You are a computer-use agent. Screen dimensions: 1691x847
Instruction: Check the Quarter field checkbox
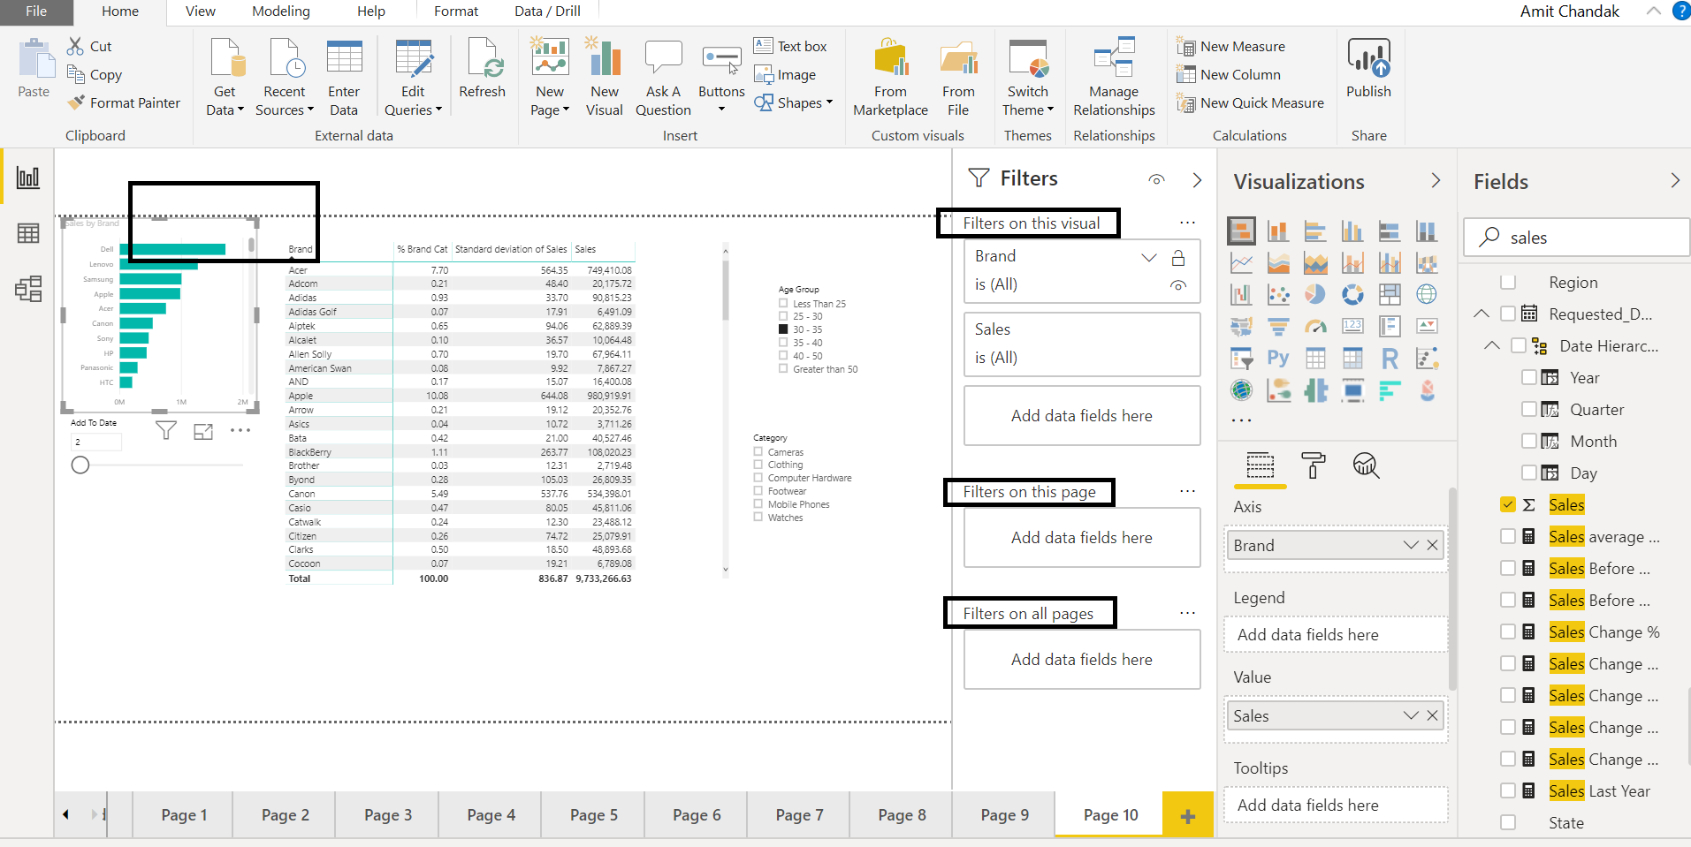pos(1529,409)
